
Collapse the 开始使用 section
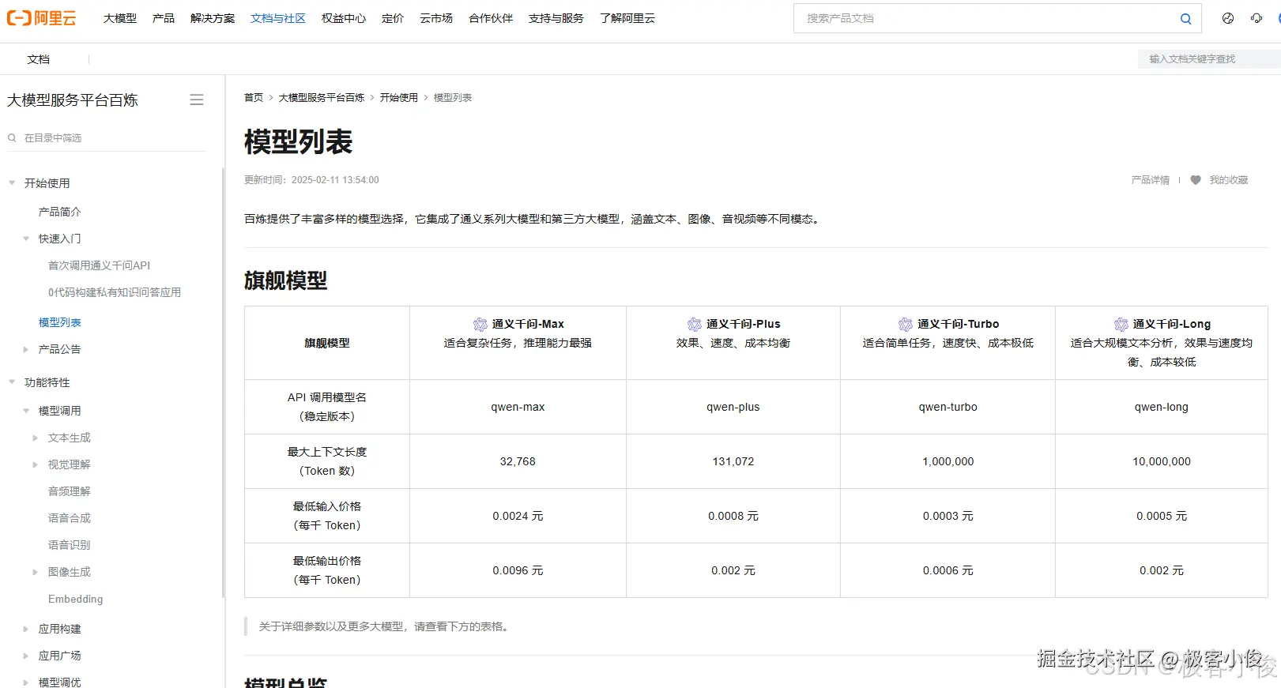pyautogui.click(x=12, y=182)
